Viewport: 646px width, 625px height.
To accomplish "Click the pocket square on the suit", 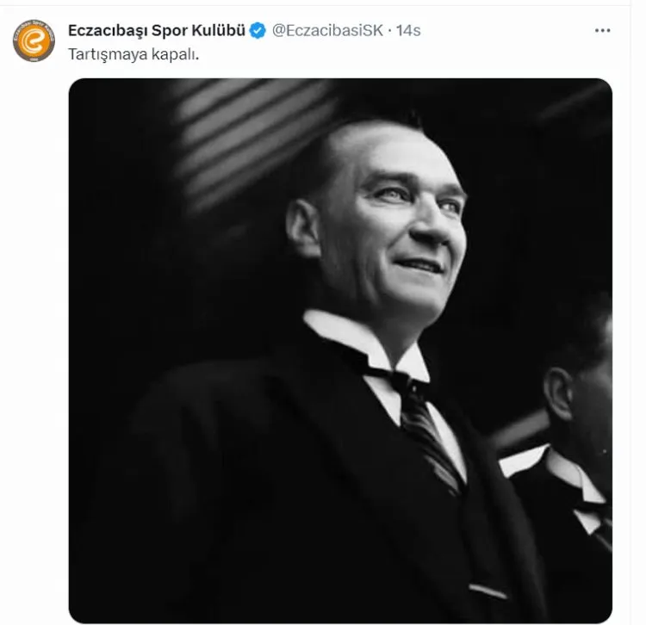I will coord(488,591).
